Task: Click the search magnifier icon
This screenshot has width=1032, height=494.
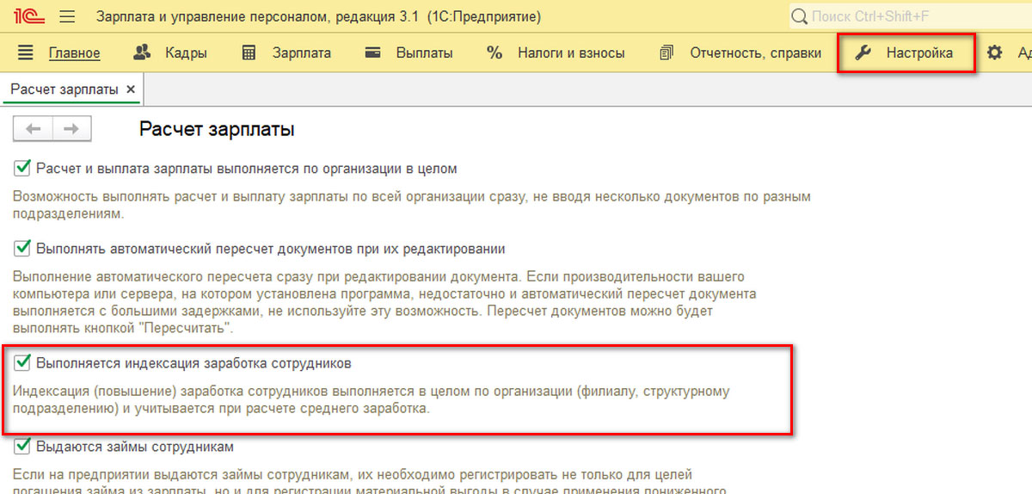Action: (x=800, y=16)
